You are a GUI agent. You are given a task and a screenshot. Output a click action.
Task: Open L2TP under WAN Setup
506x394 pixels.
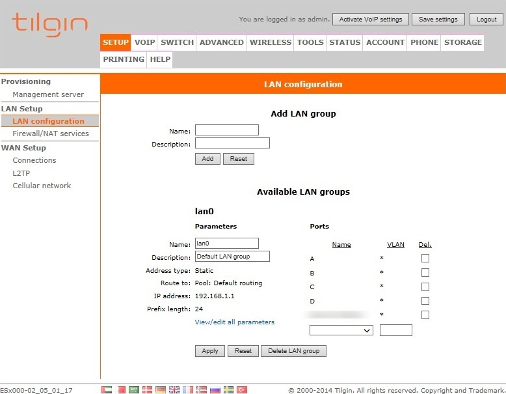tap(21, 173)
